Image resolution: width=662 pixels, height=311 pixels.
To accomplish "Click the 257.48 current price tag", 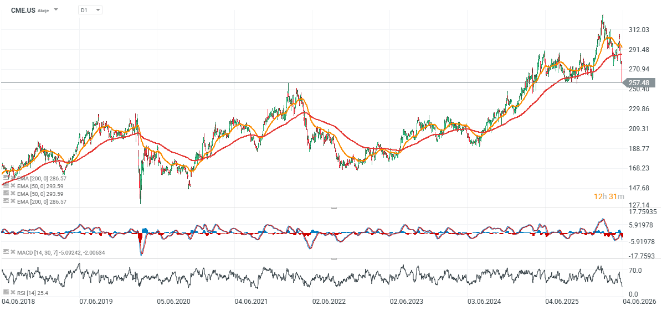I will click(x=638, y=82).
